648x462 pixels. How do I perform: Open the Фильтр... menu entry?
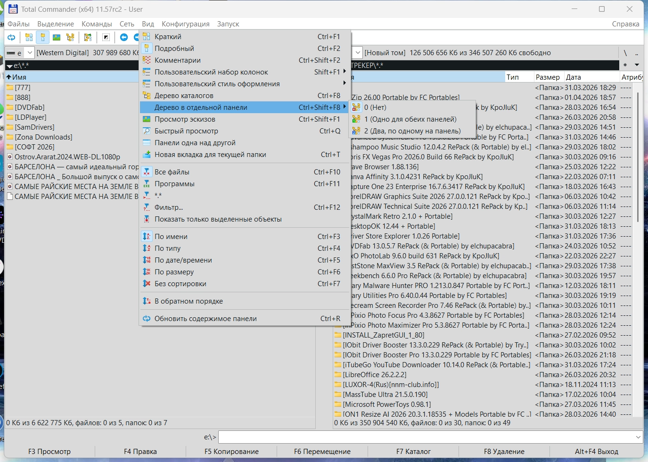click(x=245, y=207)
